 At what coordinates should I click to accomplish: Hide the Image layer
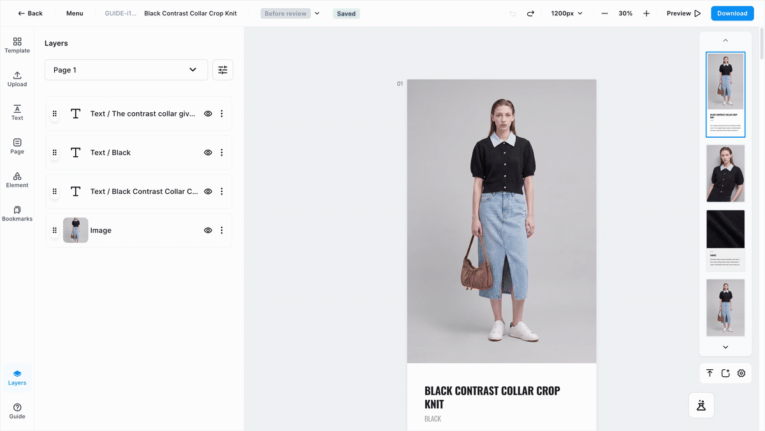208,230
